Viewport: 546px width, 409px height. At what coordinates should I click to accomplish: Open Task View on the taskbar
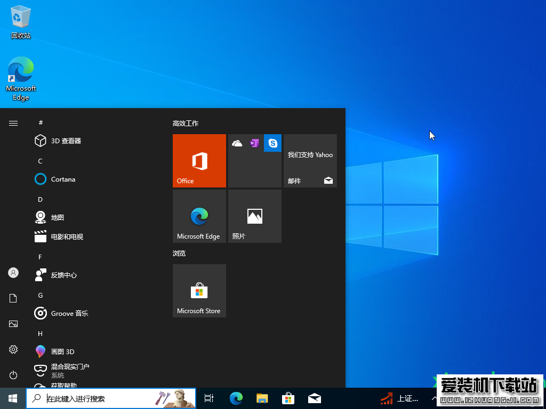(x=209, y=398)
